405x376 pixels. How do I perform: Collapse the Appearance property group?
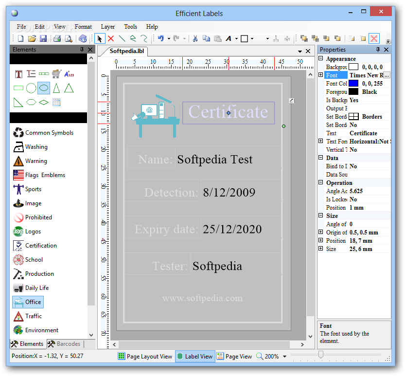(x=321, y=58)
